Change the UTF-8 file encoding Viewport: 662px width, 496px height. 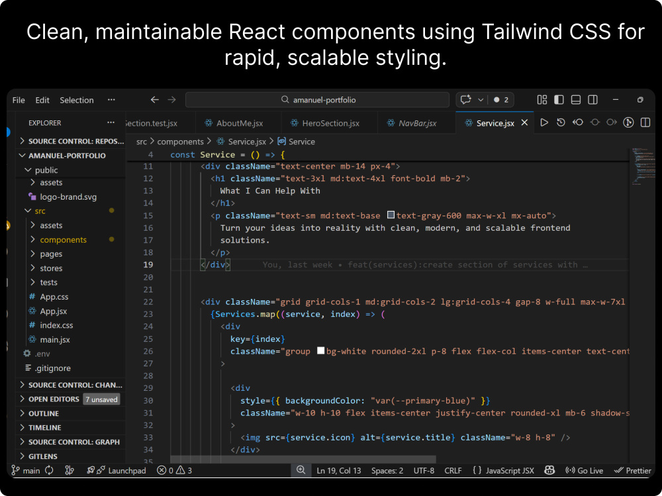[x=424, y=471]
